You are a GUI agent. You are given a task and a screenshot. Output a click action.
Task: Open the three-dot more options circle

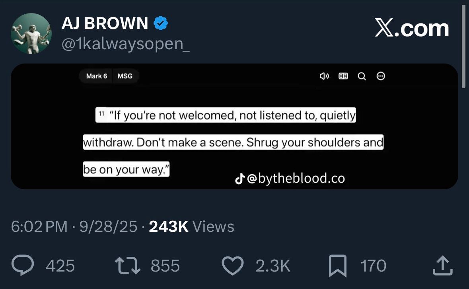[380, 76]
